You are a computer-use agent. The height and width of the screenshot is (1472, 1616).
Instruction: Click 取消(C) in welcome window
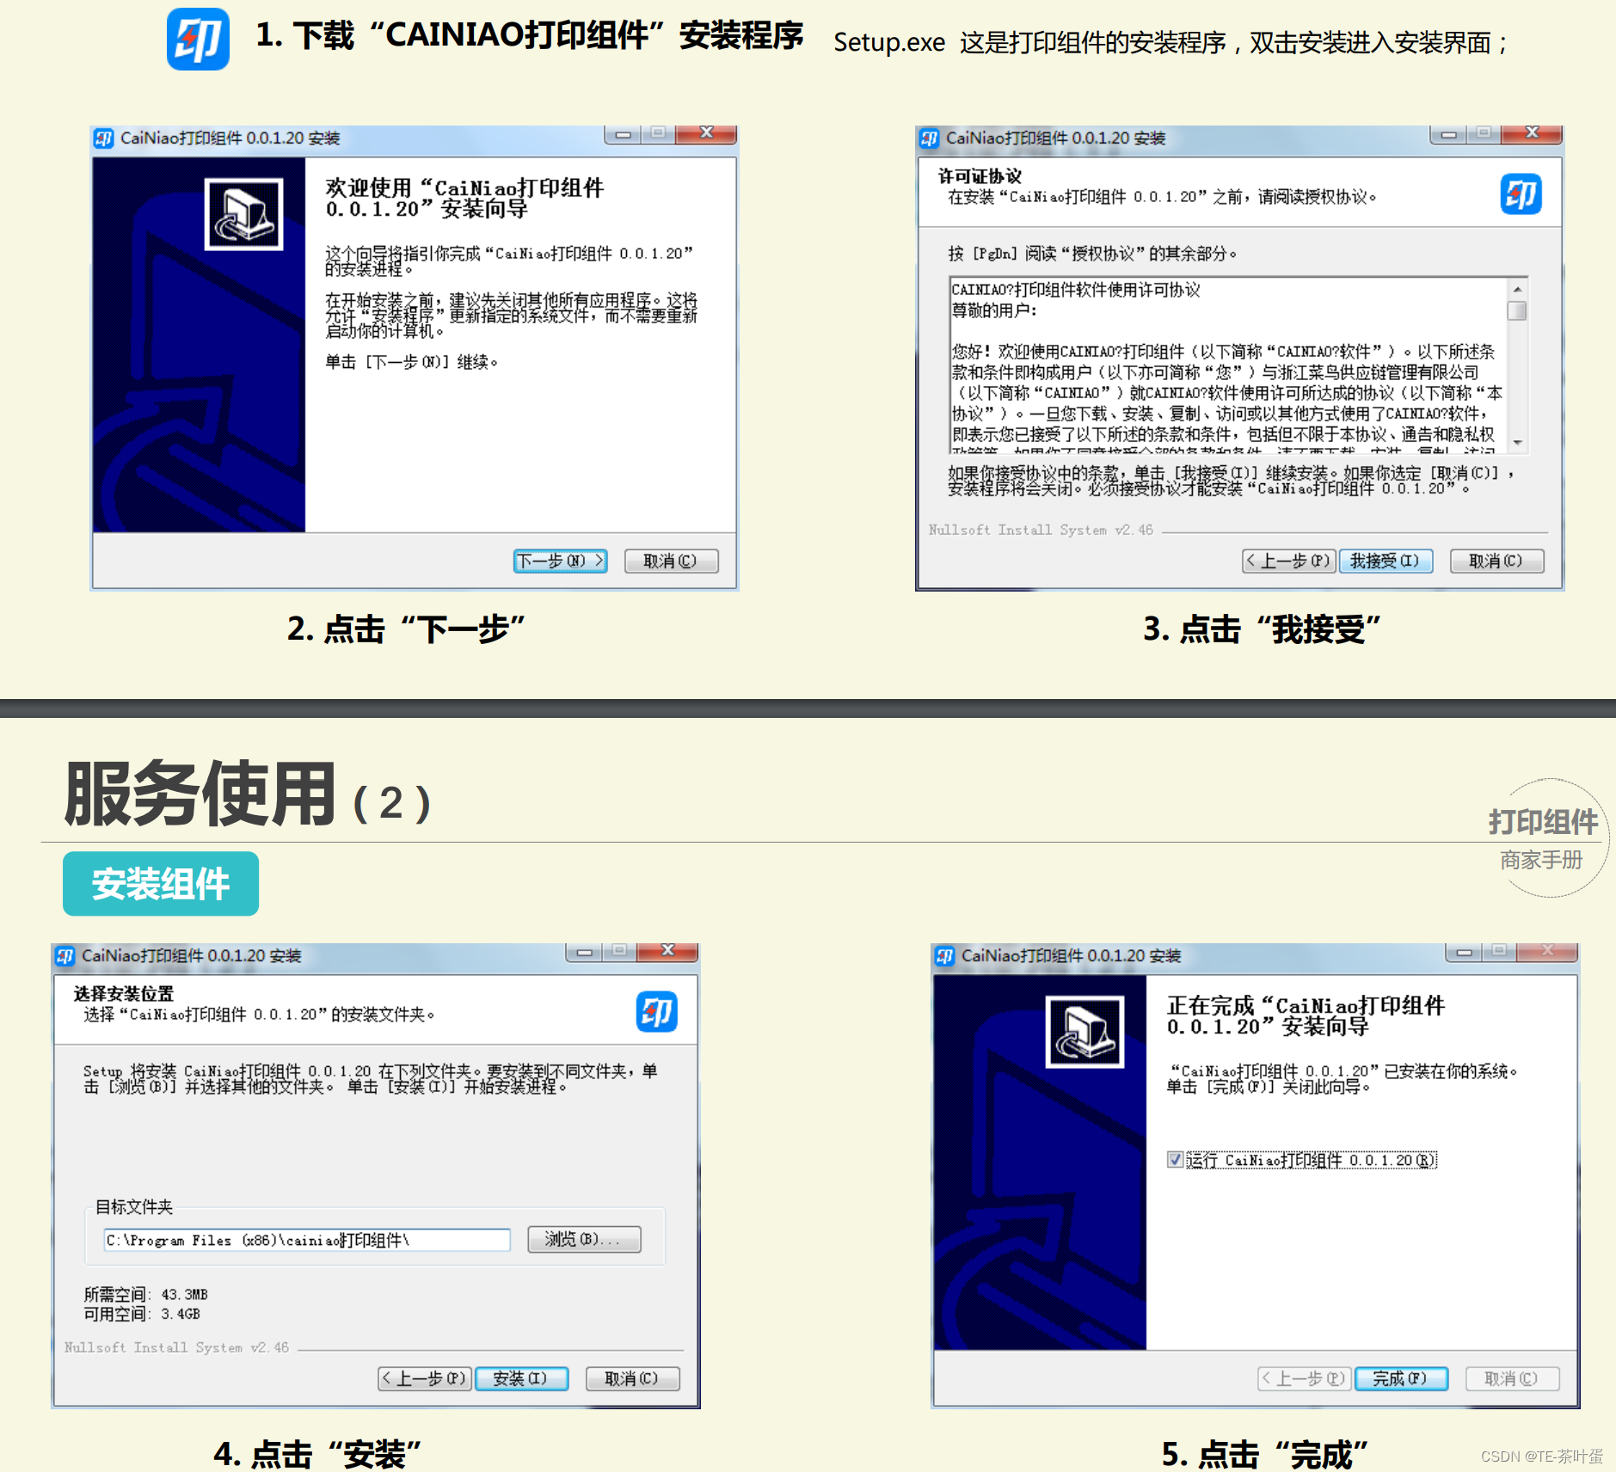pyautogui.click(x=671, y=561)
